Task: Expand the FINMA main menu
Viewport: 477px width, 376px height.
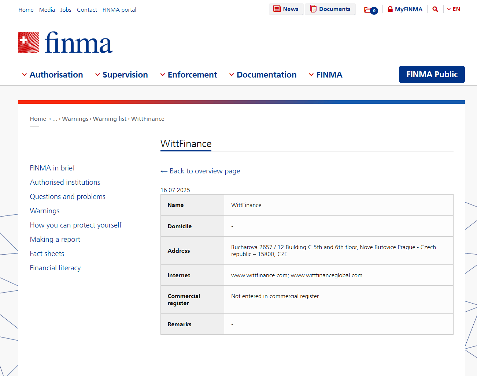Action: [325, 75]
